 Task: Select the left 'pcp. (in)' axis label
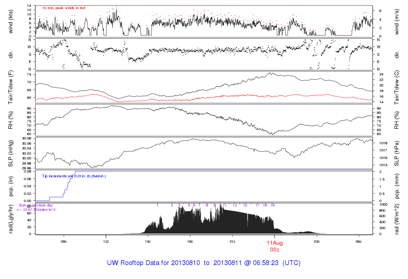pyautogui.click(x=11, y=186)
